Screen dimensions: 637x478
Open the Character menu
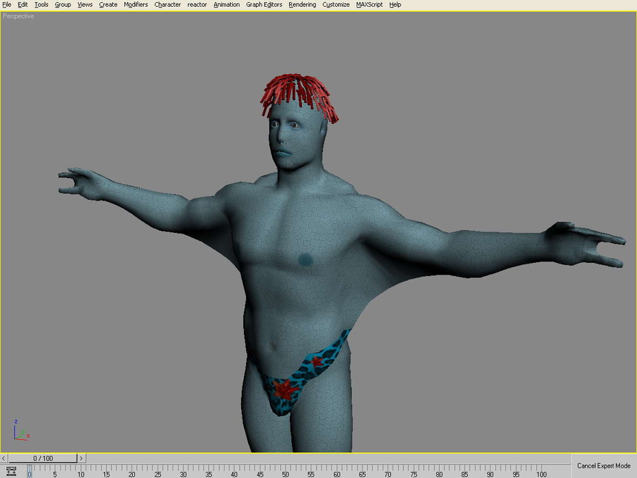[167, 5]
